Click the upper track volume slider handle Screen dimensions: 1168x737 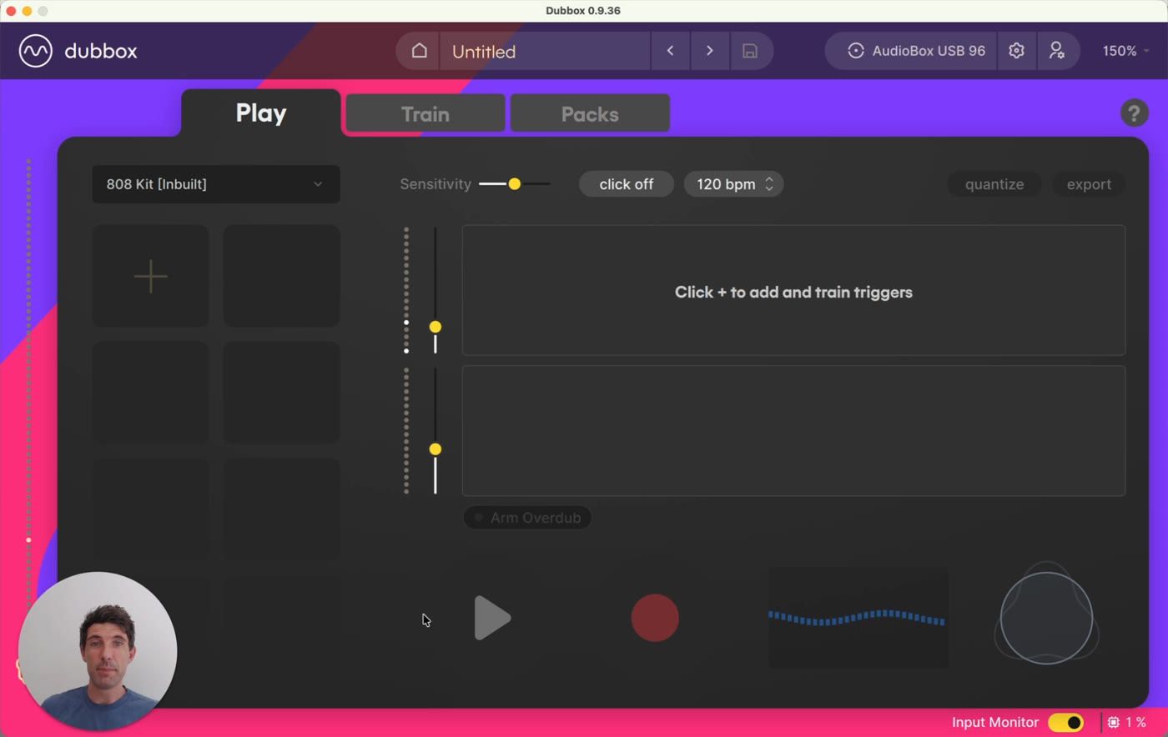click(x=435, y=327)
